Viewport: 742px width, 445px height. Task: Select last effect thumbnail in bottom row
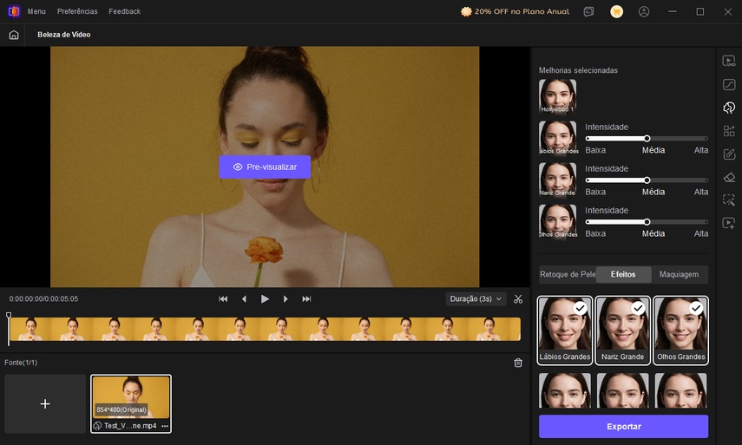tap(681, 390)
